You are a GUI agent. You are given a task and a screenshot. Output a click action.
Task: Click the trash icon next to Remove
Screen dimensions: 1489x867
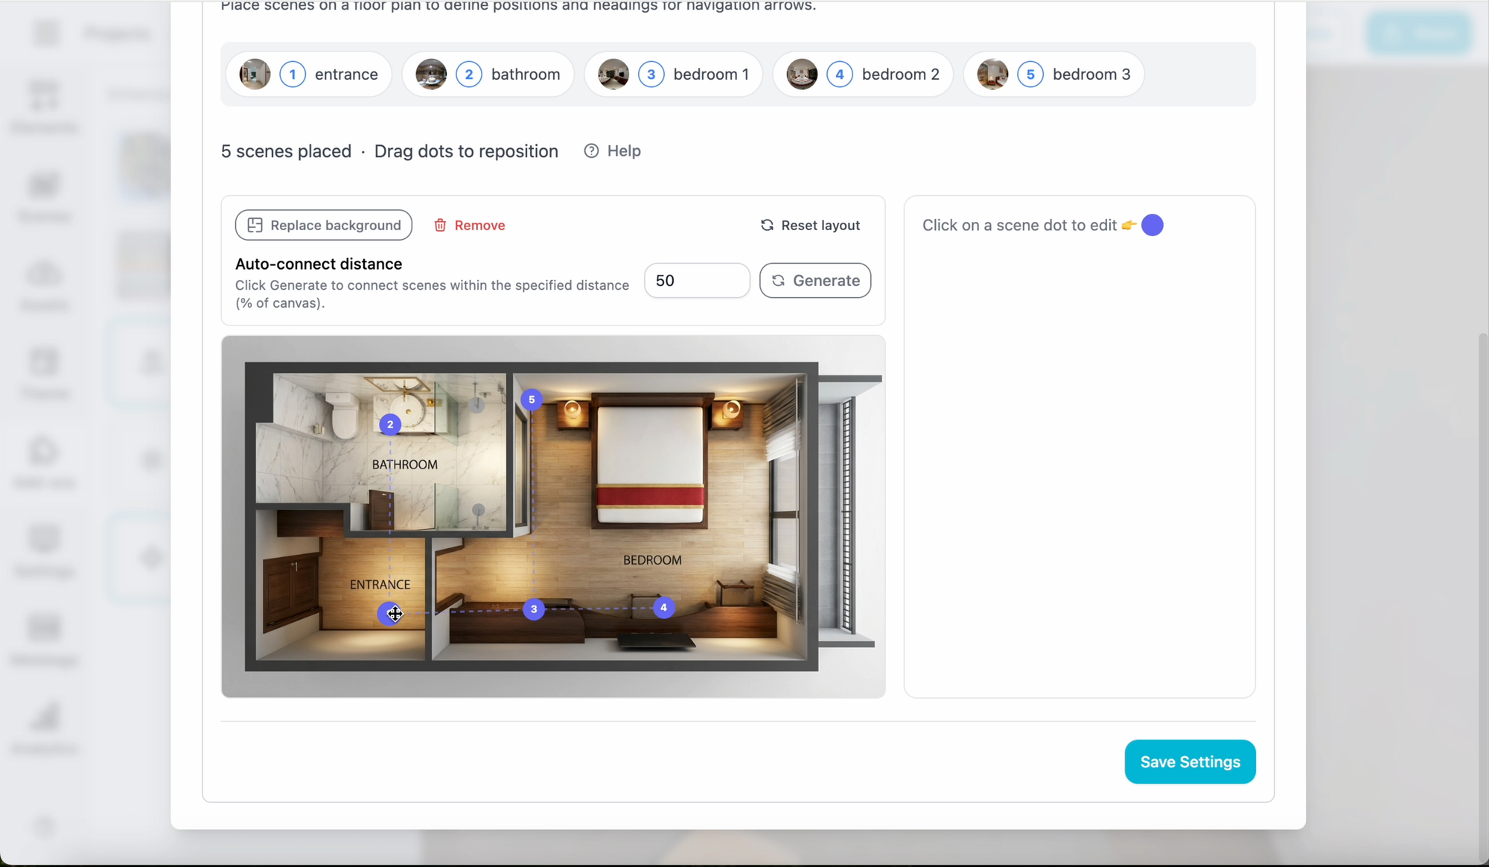tap(440, 225)
